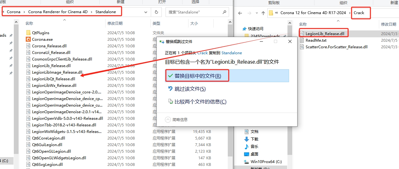This screenshot has width=399, height=169.
Task: Click the ReadMe.txt document icon in Crack window
Action: pos(302,40)
